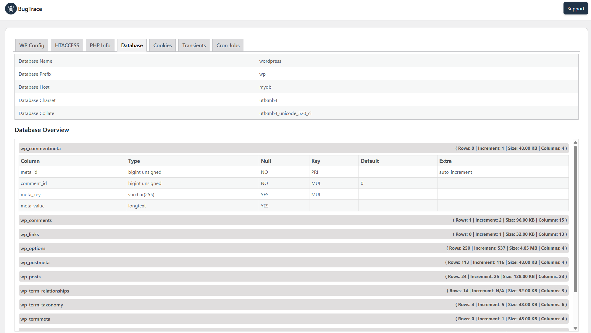Click the Database Overview vertical scrollbar thumb
The height and width of the screenshot is (333, 591).
(575, 219)
